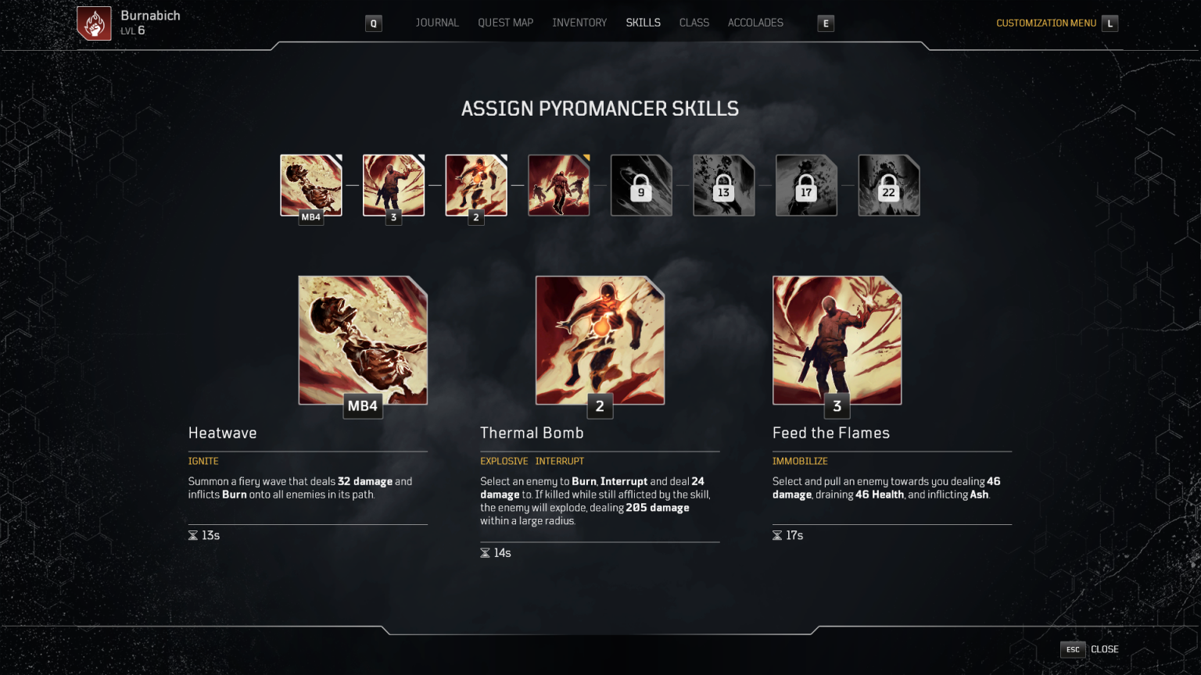Click the ESC Close button
The height and width of the screenshot is (675, 1201).
click(1089, 649)
